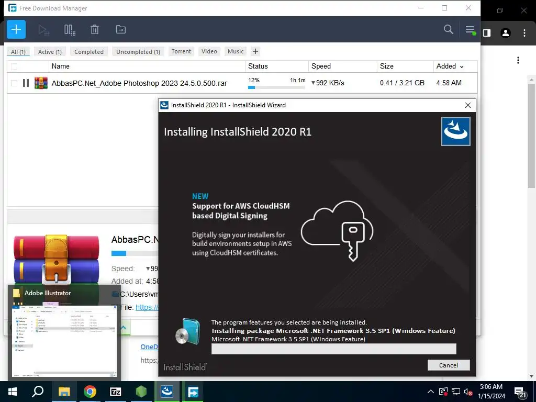Click the 4:58 AM added time cell
Image resolution: width=536 pixels, height=402 pixels.
click(449, 83)
